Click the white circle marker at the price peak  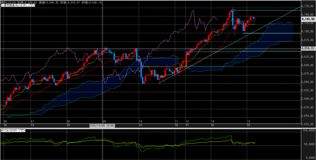(233, 10)
